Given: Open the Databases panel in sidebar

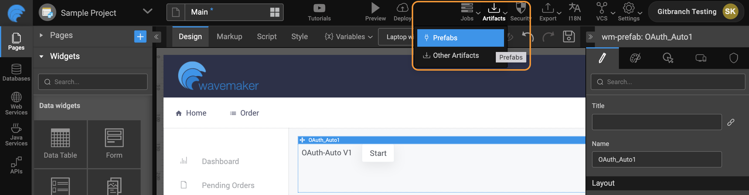Looking at the screenshot, I should (16, 73).
